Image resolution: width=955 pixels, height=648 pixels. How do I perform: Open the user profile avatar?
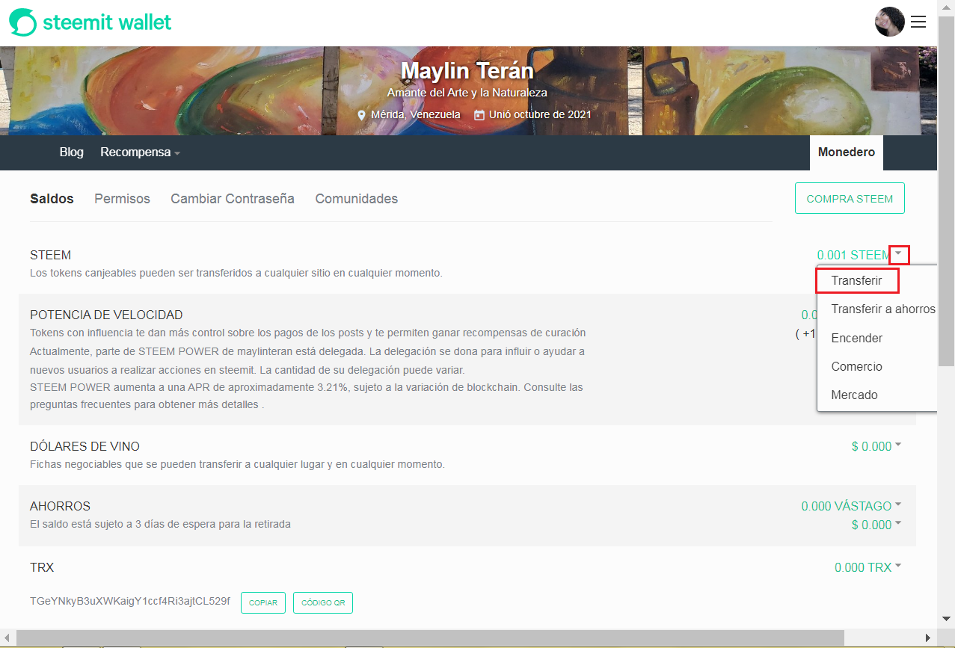point(890,22)
